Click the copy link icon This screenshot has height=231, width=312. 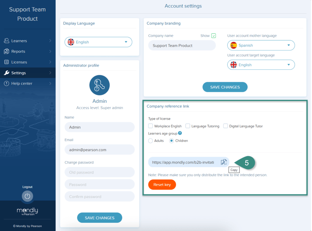pos(224,162)
